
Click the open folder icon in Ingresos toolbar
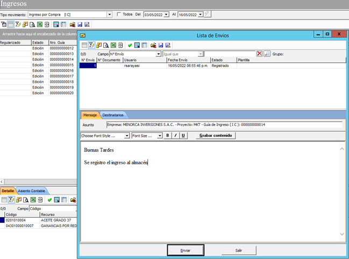click(73, 25)
